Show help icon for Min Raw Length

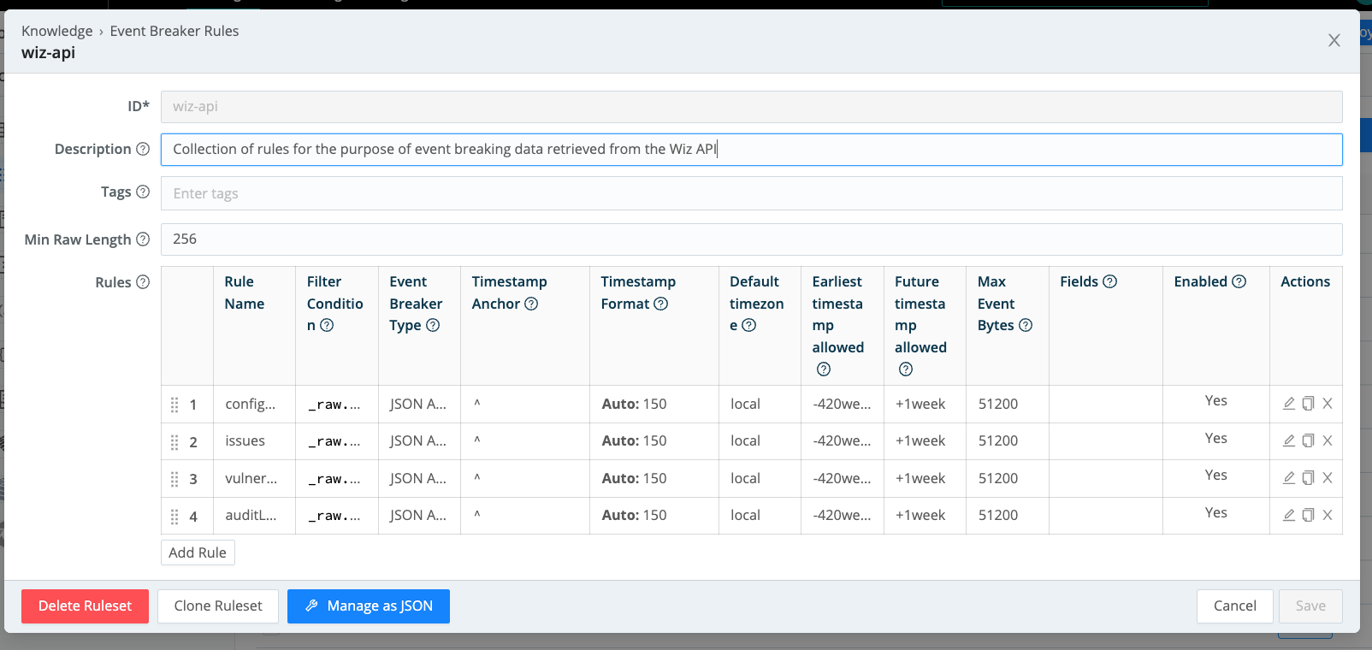[x=143, y=239]
